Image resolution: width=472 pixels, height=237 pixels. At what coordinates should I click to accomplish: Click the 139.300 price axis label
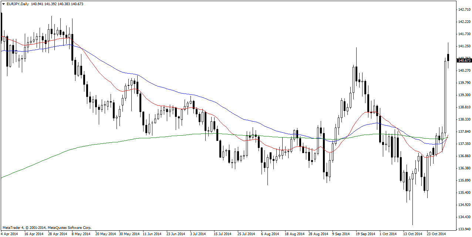[x=464, y=95]
